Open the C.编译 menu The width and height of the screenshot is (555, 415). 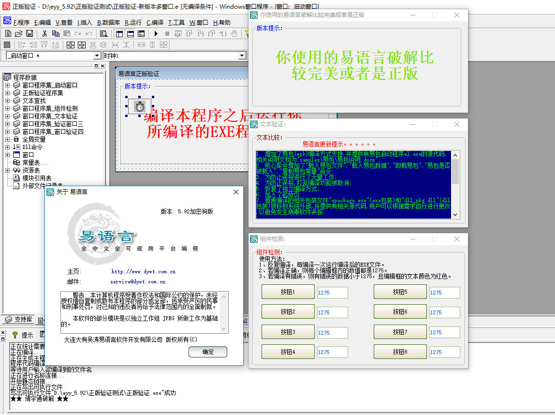coord(155,23)
